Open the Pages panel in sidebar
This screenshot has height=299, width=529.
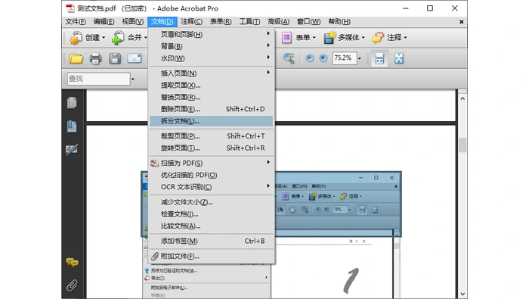click(x=72, y=103)
